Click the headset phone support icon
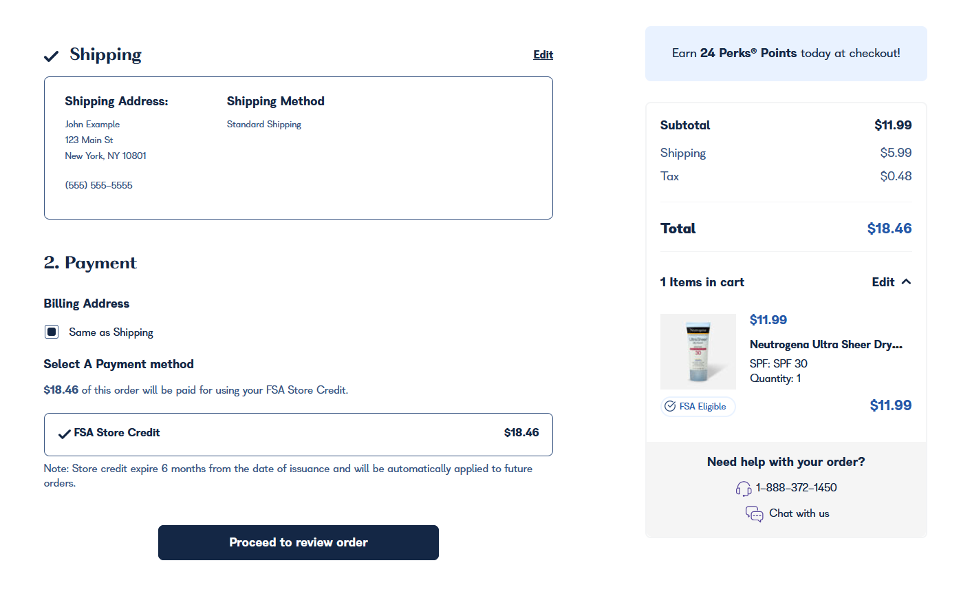Viewport: 961px width, 596px height. 744,489
